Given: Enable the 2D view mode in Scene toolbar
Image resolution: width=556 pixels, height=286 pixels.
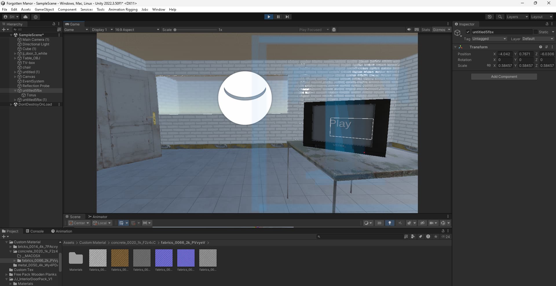Looking at the screenshot, I should click(379, 223).
